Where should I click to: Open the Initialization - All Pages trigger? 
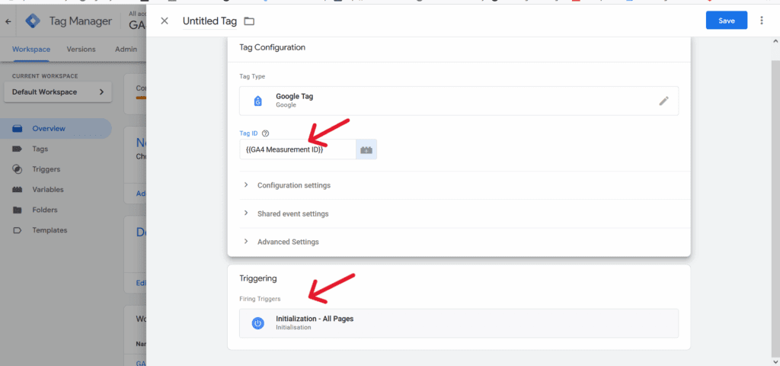point(459,323)
